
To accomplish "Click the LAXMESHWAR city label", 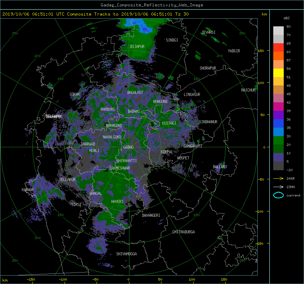I will (120, 168).
